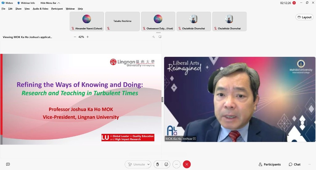
Task: Open the Webinar menu
Action: [70, 9]
